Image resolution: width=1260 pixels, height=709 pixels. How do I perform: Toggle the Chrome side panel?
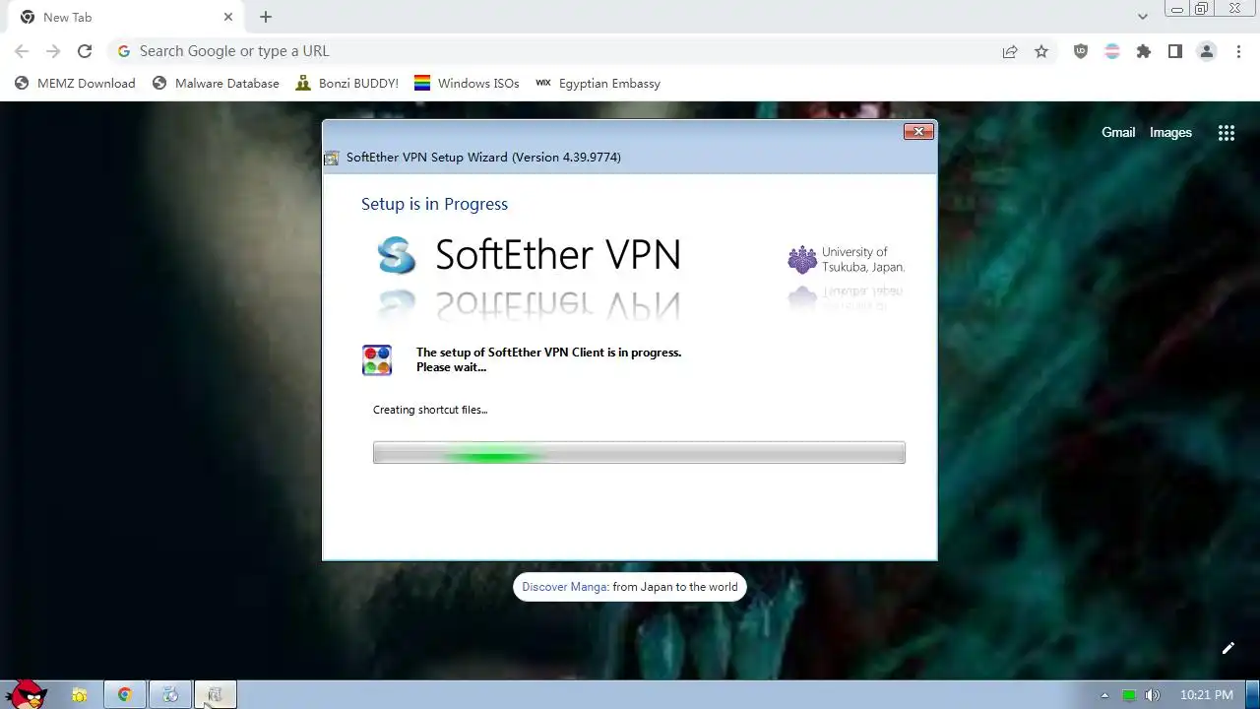(x=1175, y=51)
